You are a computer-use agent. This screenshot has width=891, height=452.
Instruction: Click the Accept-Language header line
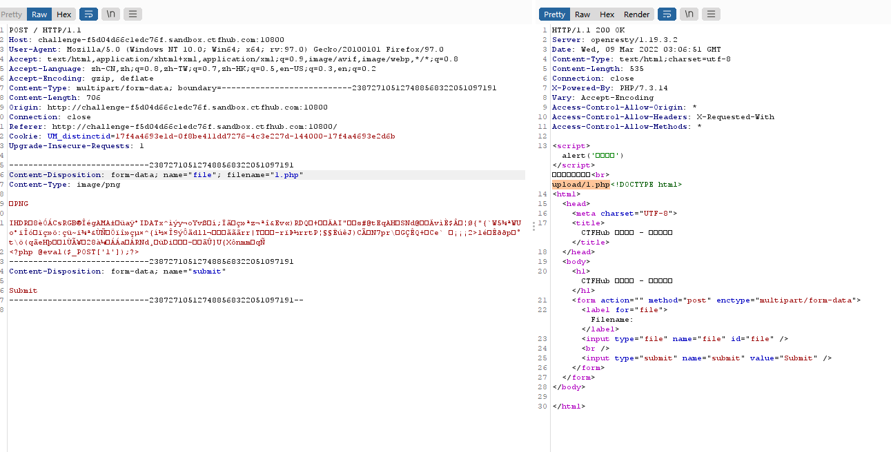tap(193, 69)
